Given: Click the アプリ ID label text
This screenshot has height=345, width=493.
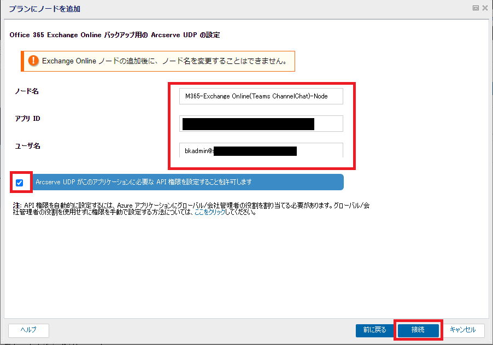Looking at the screenshot, I should click(x=28, y=119).
